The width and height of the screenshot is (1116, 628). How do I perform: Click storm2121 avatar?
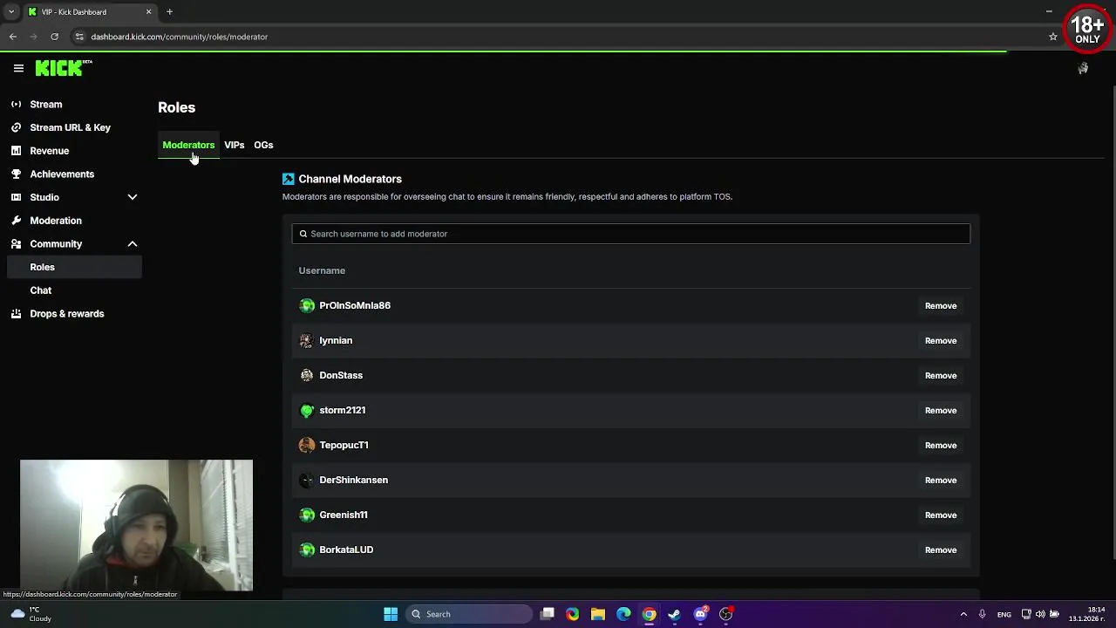[307, 410]
